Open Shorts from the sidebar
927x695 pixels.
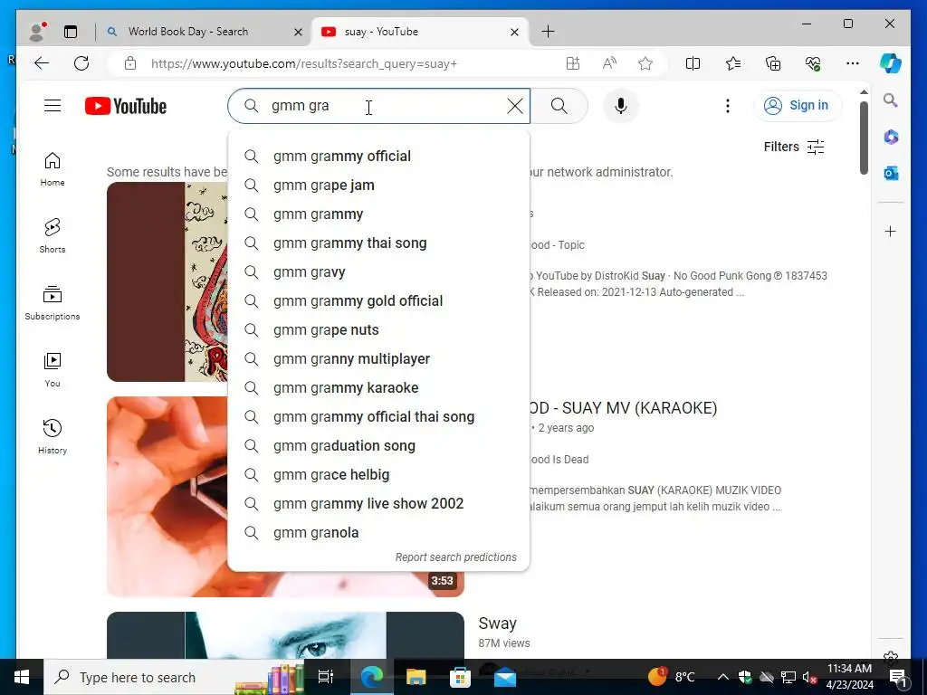(53, 236)
